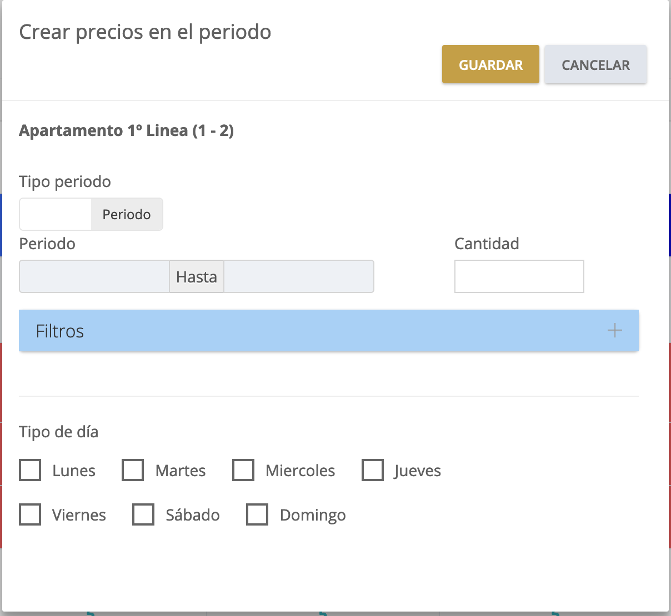Check the Lunes checkbox
This screenshot has width=671, height=616.
[30, 470]
